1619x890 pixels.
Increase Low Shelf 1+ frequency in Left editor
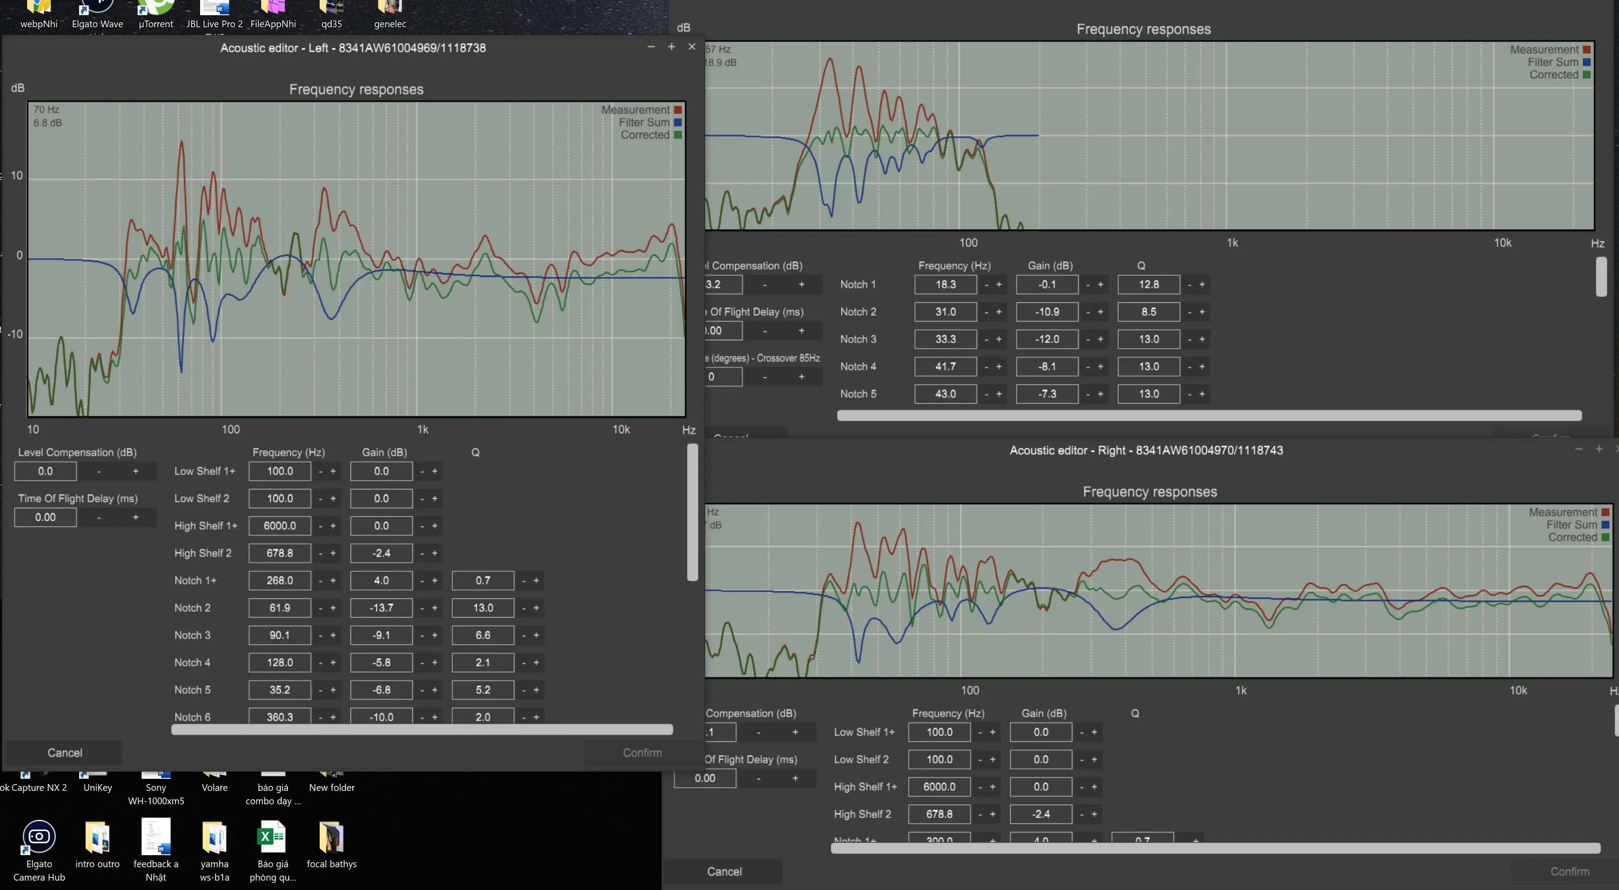click(333, 471)
